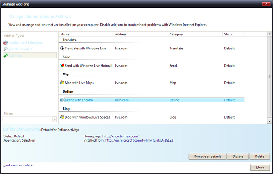
Task: Close the Manage Add-ons window
Action: tap(266, 4)
